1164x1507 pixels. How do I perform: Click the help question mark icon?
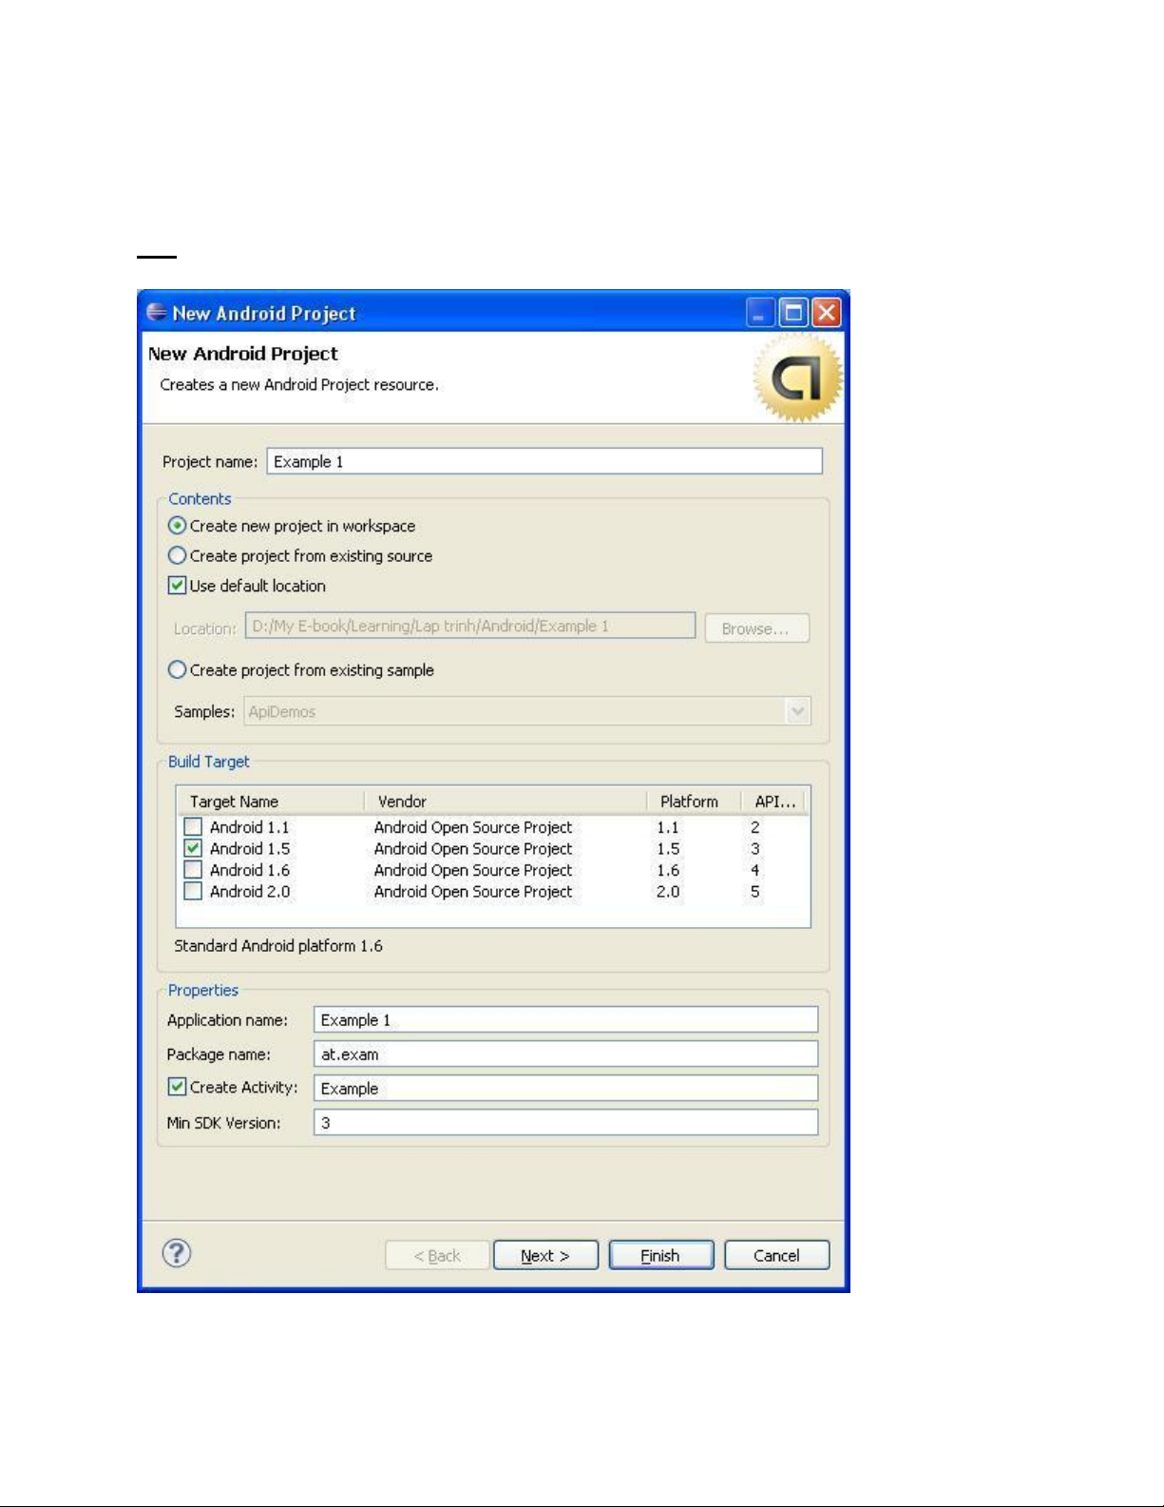[177, 1253]
